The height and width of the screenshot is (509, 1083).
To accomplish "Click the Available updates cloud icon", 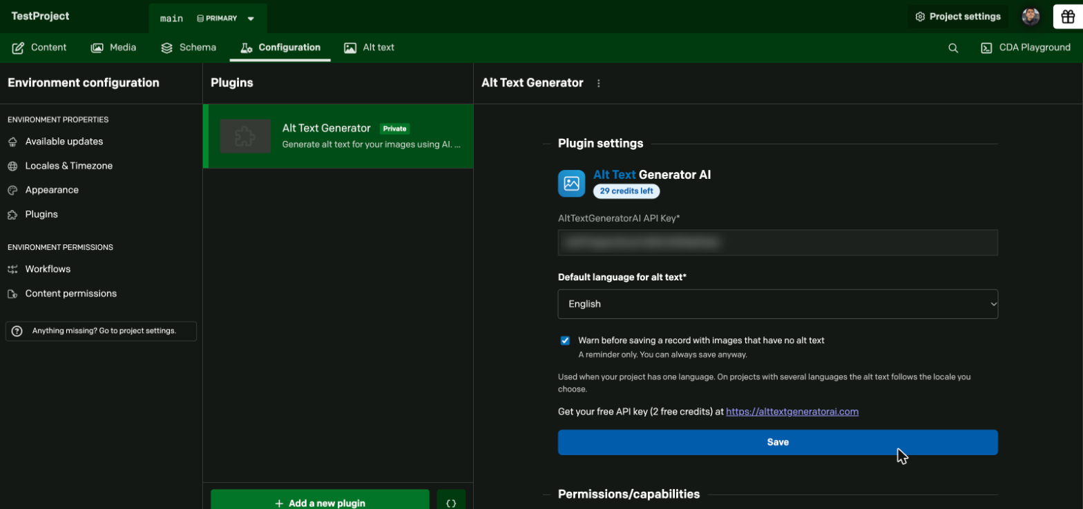I will [x=12, y=142].
